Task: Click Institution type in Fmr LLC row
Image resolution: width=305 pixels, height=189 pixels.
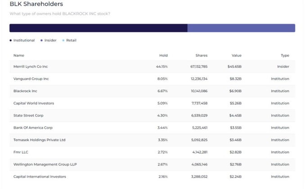Action: (280, 152)
